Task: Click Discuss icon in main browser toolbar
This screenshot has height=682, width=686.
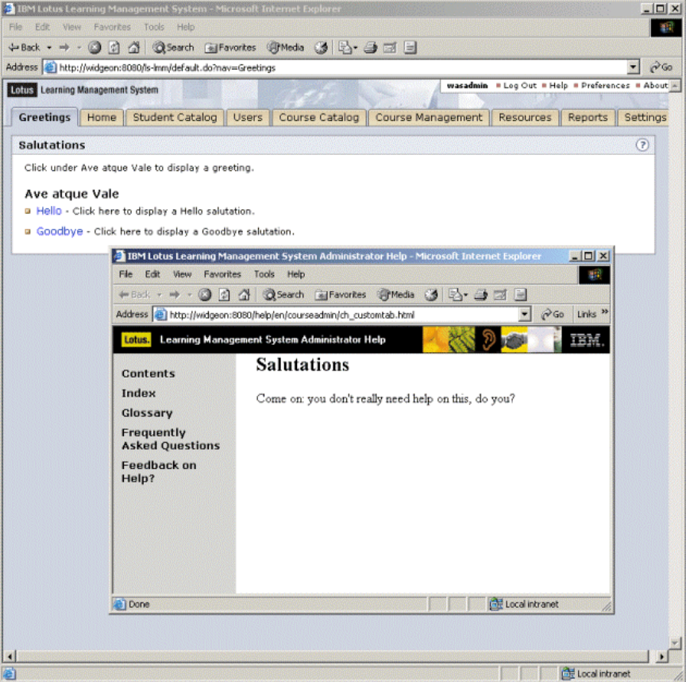Action: coord(410,48)
